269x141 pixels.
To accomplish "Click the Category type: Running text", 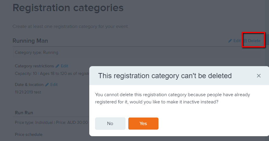I will 37,53.
